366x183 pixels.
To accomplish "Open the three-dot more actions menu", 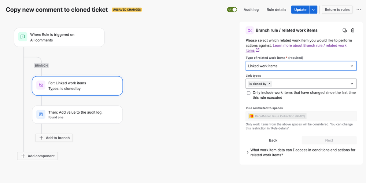I will click(359, 10).
